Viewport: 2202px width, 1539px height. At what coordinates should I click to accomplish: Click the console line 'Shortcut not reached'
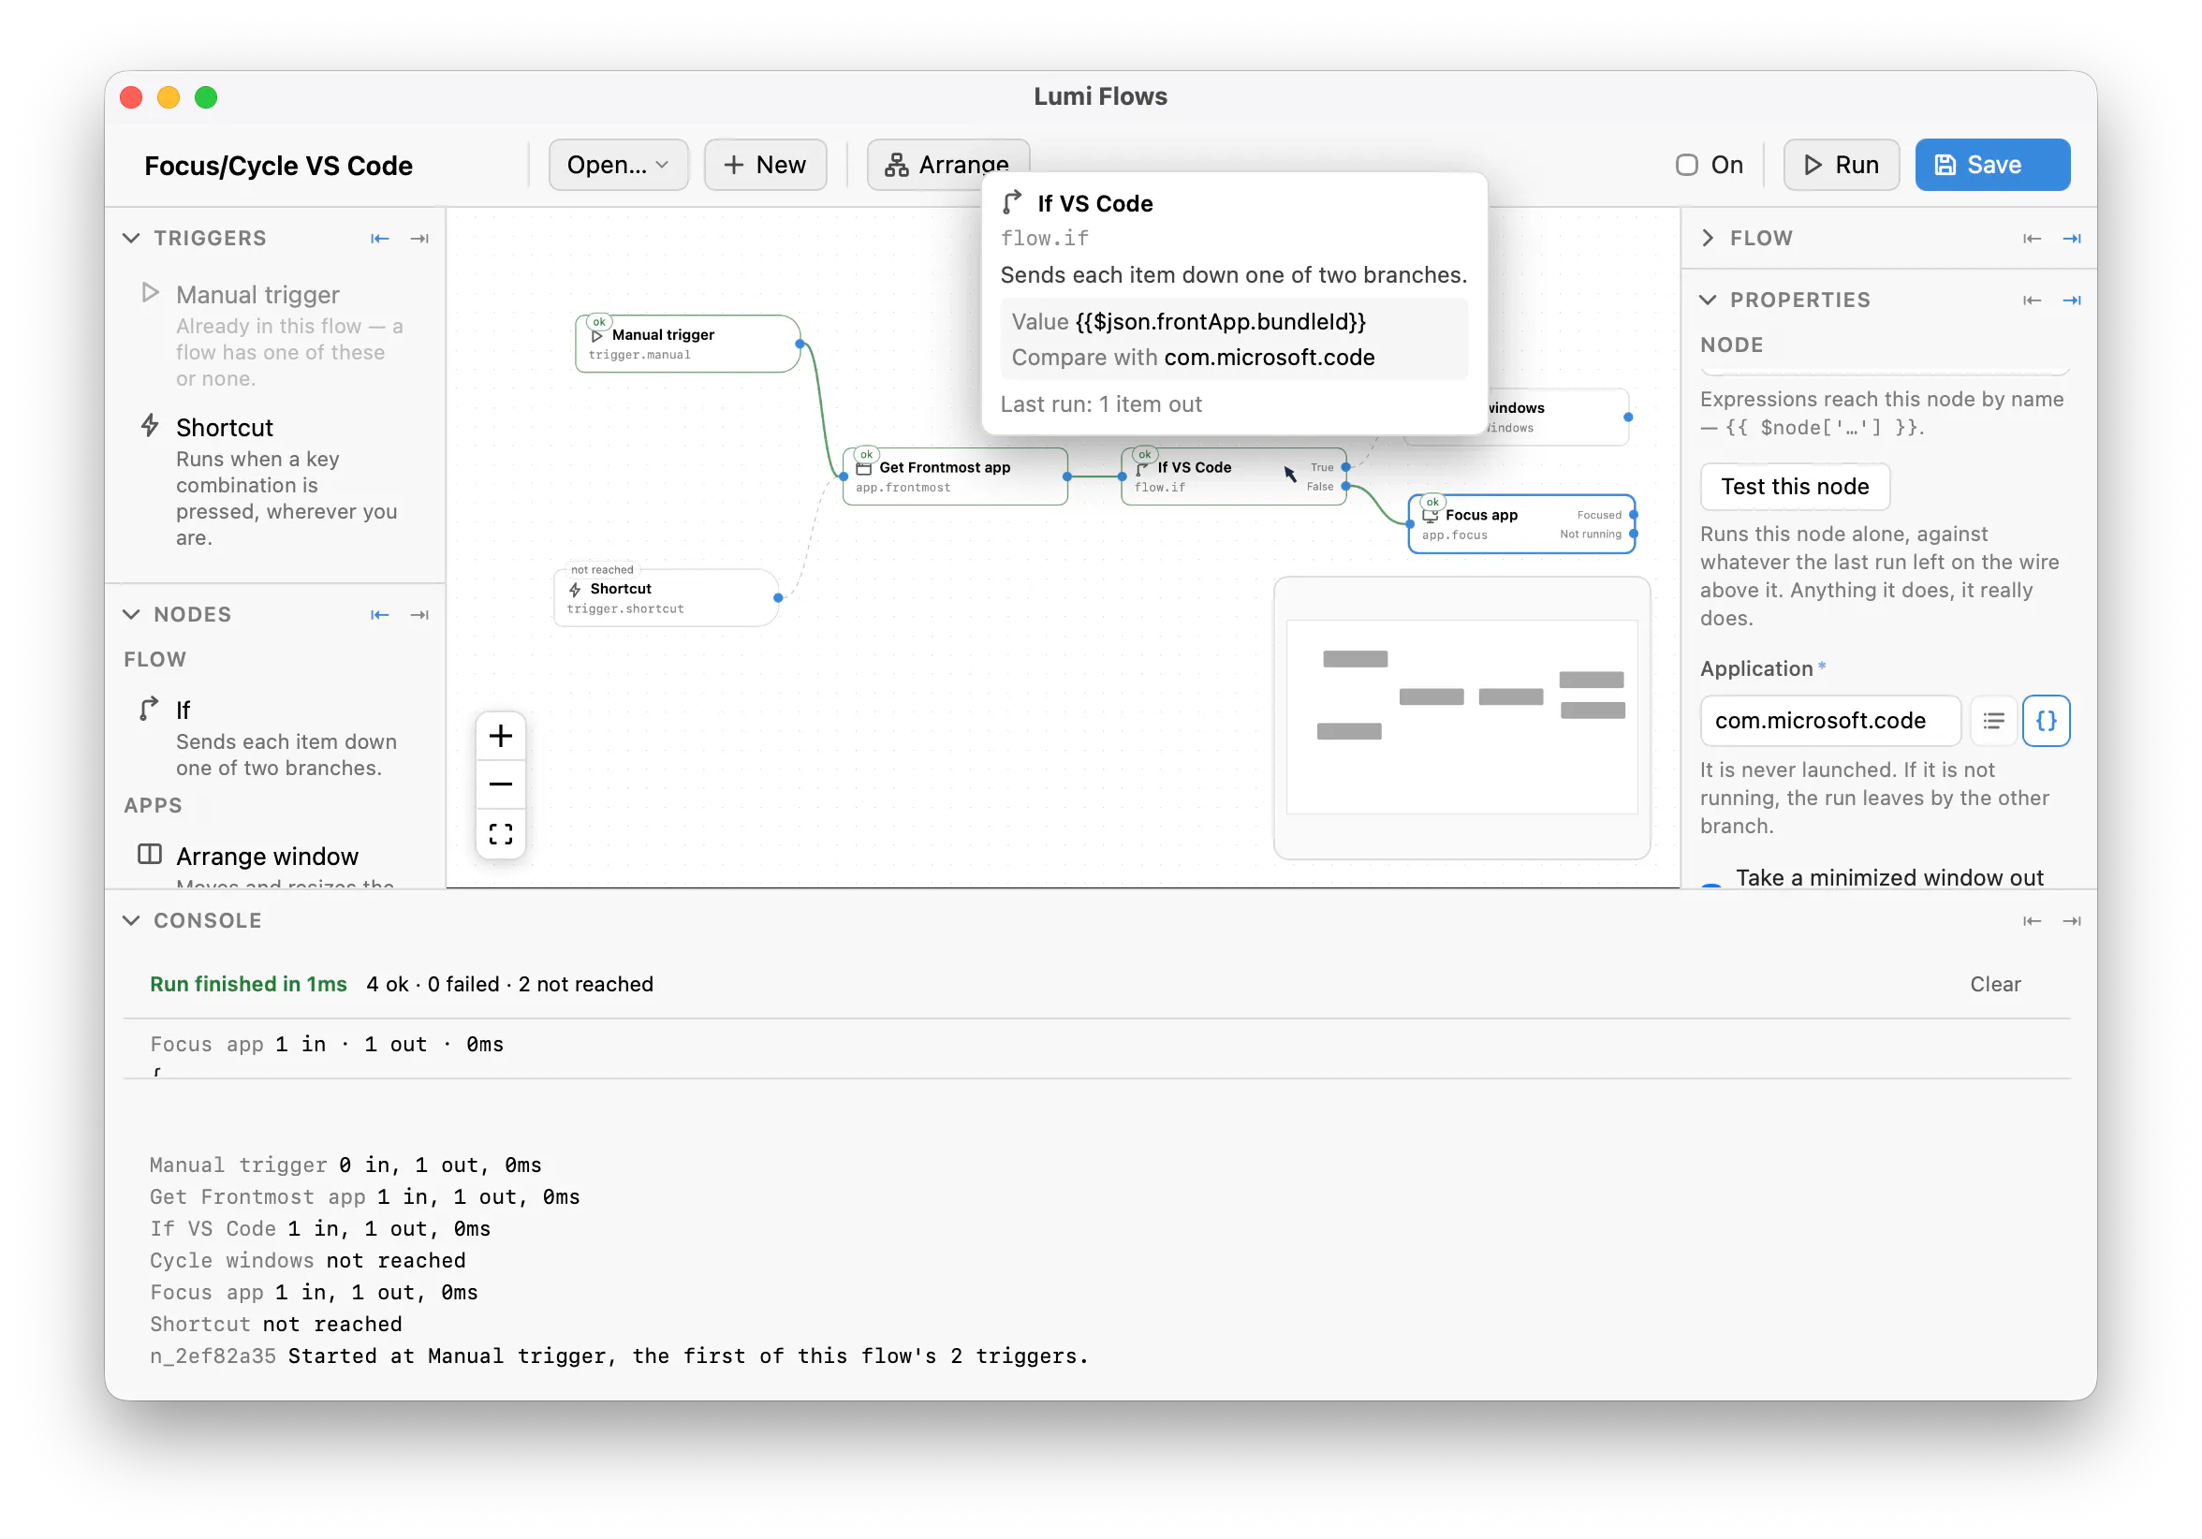275,1324
